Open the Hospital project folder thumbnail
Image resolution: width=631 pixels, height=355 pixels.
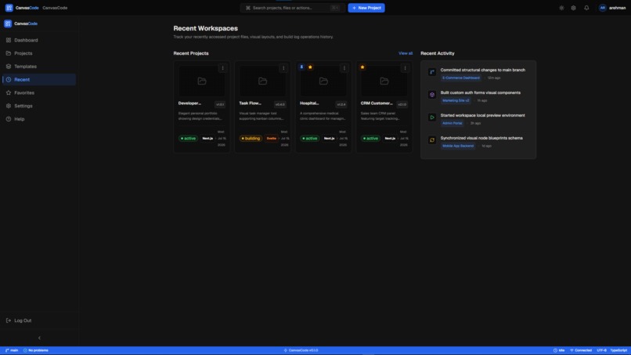click(x=323, y=81)
